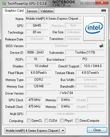Click the Driver Version field / Win7 64
The image size is (110, 137).
65,93
